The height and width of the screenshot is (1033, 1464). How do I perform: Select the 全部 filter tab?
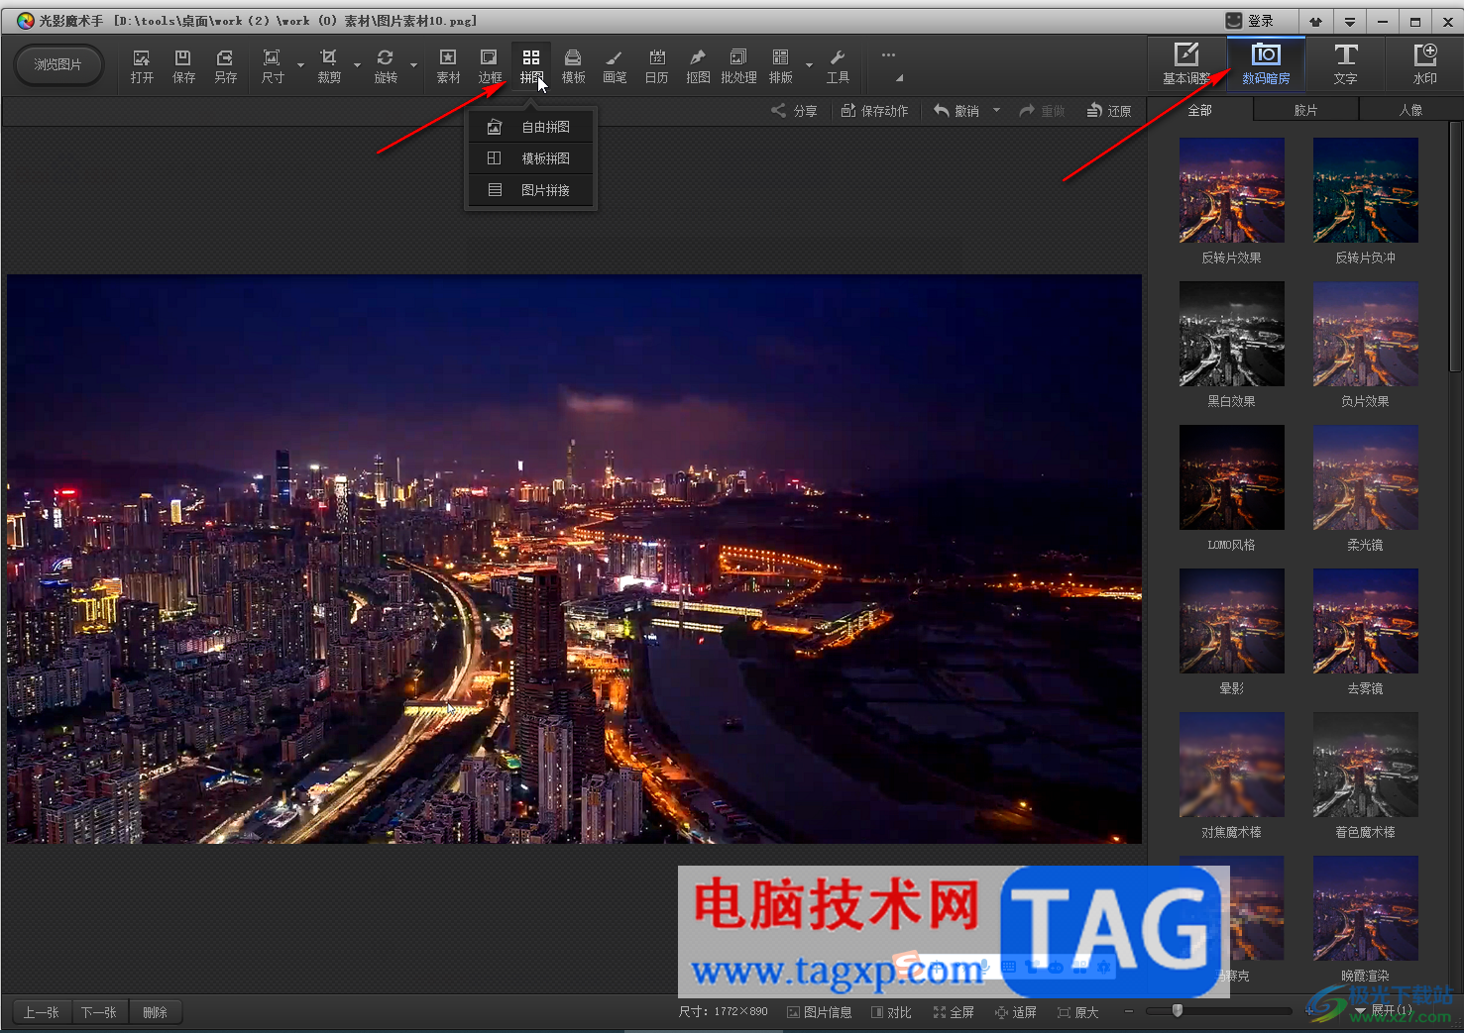[1199, 110]
